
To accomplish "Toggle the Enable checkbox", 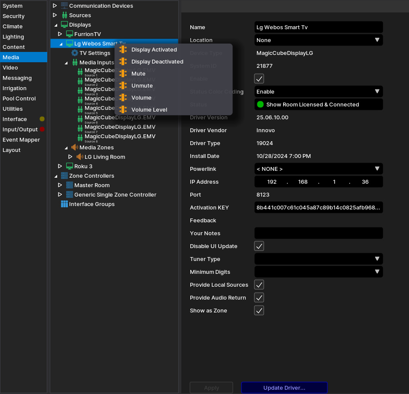I will tap(259, 79).
